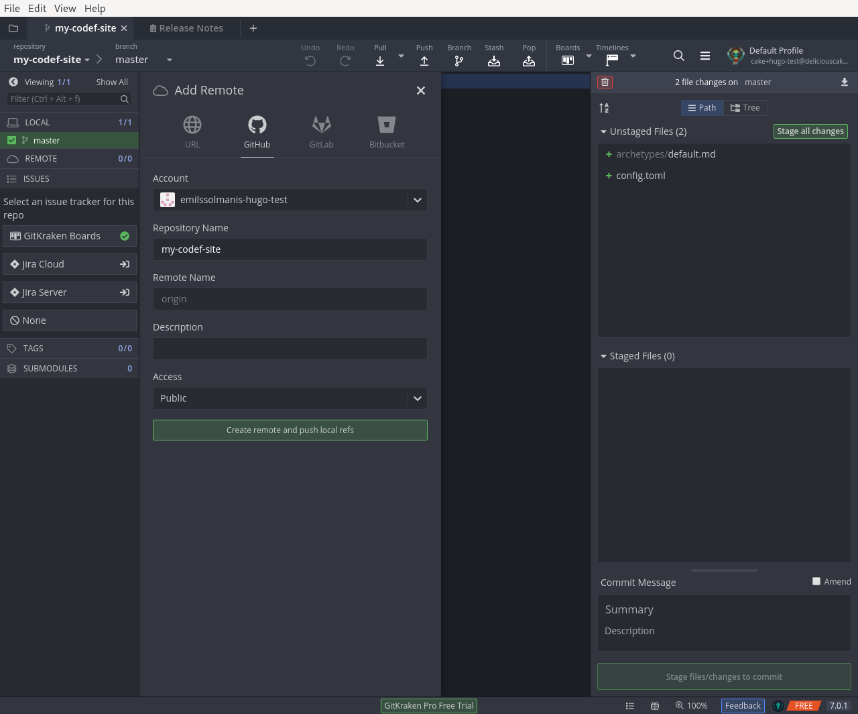The height and width of the screenshot is (714, 858).
Task: Click the remote Description field
Action: (290, 349)
